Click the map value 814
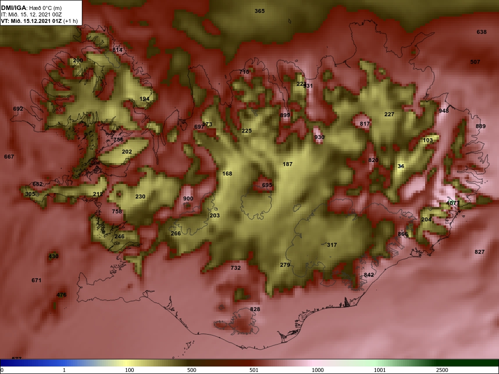Screen dimensions: 499x374 (117, 50)
